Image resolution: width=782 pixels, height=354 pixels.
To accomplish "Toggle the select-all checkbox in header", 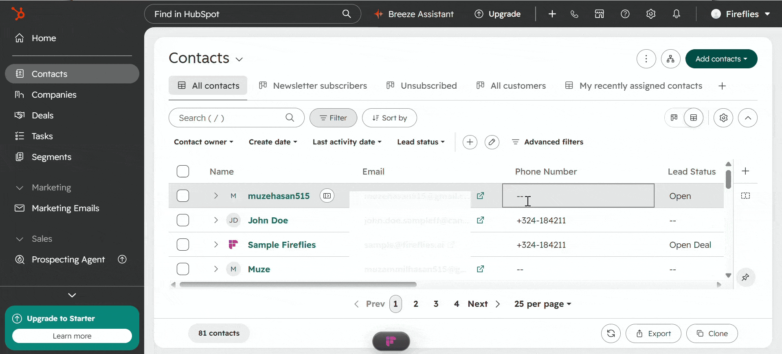I will coord(183,171).
